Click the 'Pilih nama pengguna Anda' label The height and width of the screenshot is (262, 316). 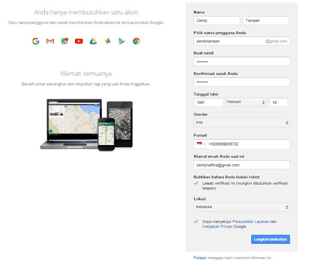[x=220, y=33]
